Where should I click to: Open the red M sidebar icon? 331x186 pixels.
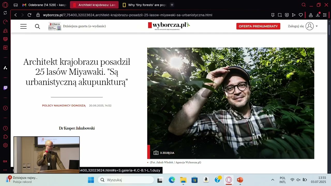(x=5, y=48)
